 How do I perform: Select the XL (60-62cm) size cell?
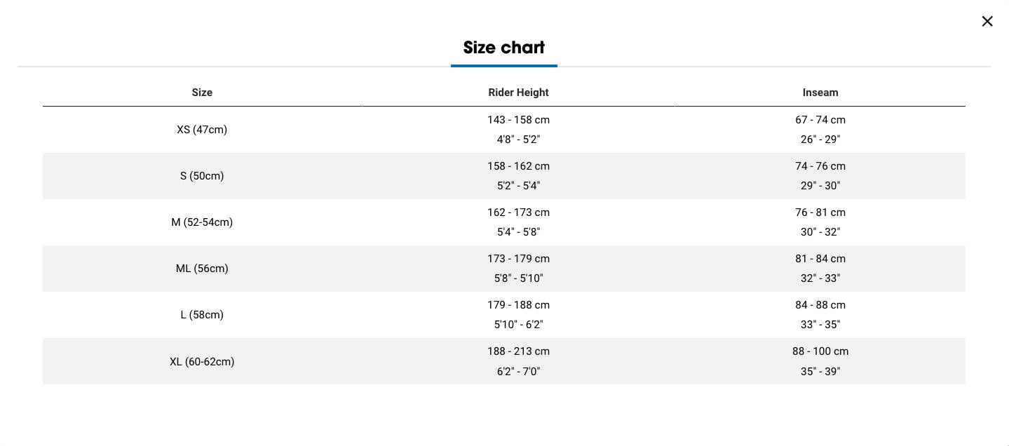tap(202, 362)
